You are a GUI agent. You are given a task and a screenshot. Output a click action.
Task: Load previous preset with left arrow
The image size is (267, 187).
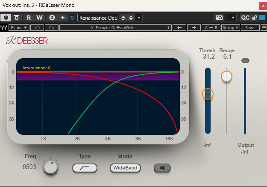(x=179, y=28)
